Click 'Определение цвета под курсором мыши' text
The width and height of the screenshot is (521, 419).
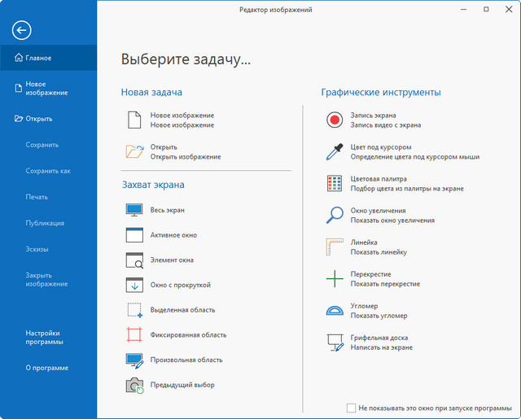[x=415, y=157]
